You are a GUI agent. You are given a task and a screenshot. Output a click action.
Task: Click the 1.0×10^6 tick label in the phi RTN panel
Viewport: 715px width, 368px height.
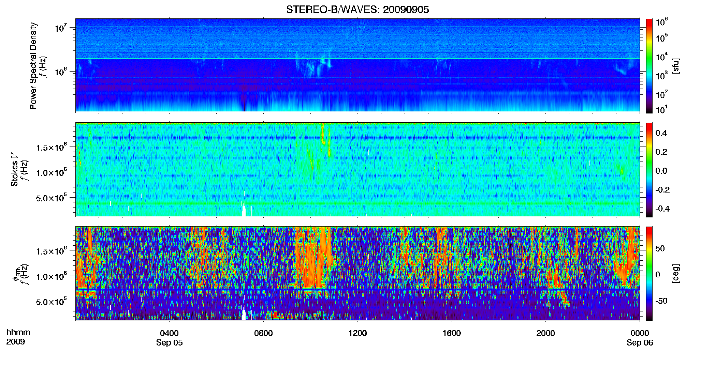[x=52, y=276]
